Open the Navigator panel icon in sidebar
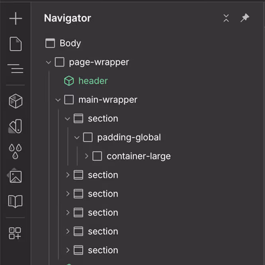The image size is (265, 265). [x=16, y=68]
